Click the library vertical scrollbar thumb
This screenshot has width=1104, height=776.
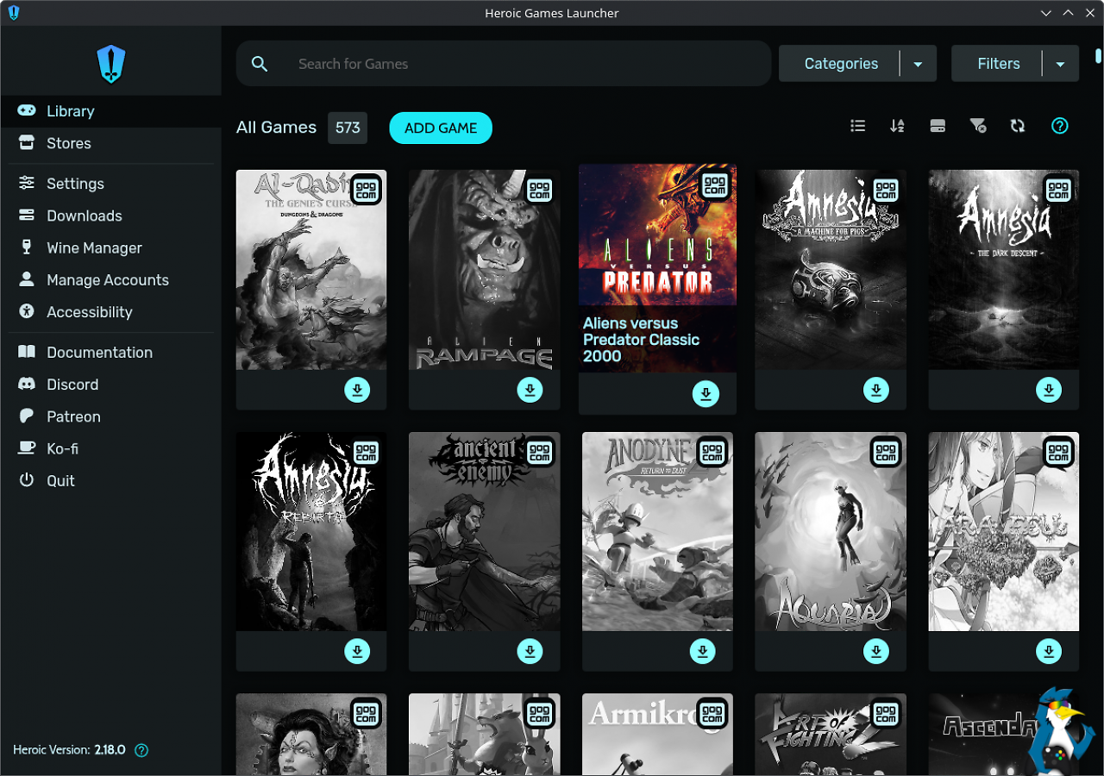[1098, 56]
